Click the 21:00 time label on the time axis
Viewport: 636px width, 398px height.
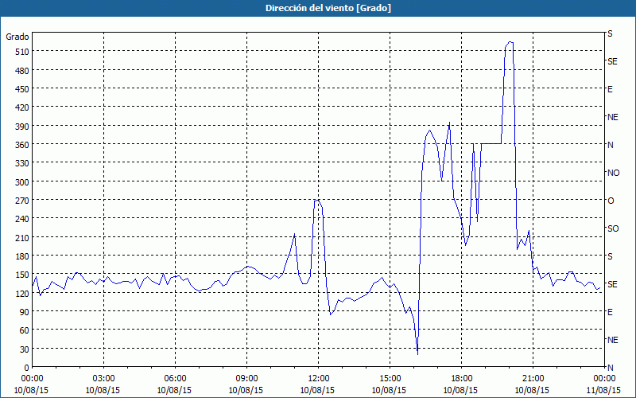tap(533, 379)
